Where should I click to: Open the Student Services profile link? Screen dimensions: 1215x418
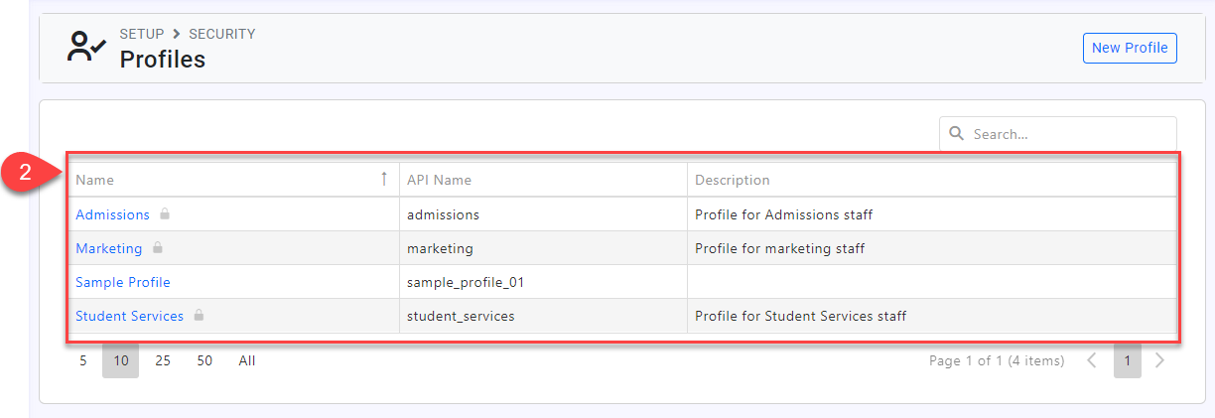tap(129, 316)
